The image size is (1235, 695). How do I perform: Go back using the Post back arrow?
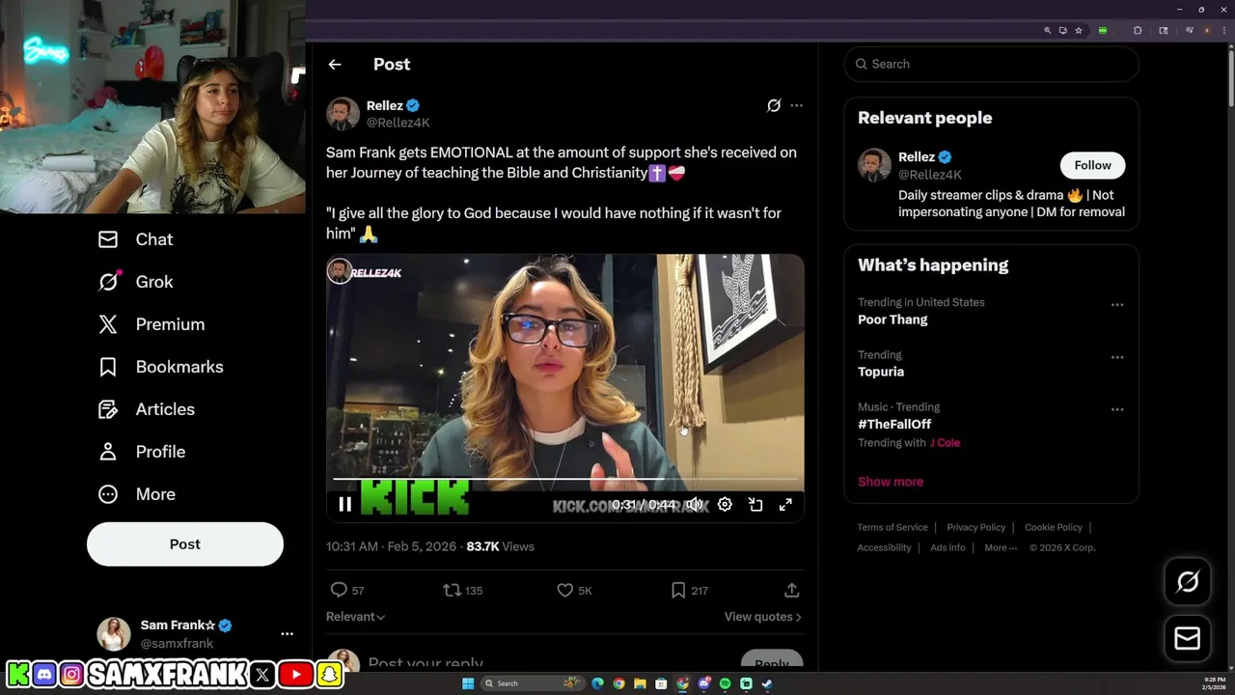(x=335, y=65)
